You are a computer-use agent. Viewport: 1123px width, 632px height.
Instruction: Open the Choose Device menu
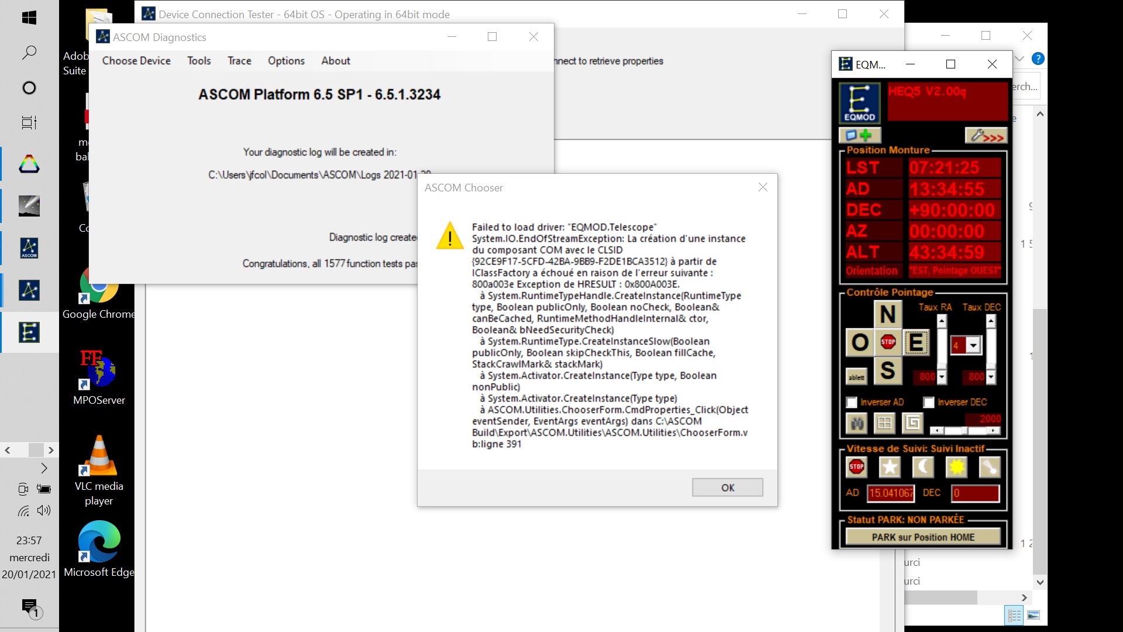coord(136,61)
